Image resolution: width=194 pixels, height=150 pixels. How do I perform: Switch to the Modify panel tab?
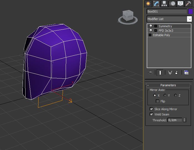click(156, 4)
